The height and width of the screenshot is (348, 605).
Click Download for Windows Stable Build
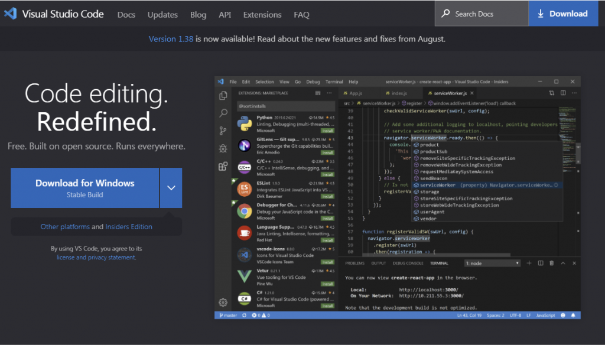coord(85,188)
